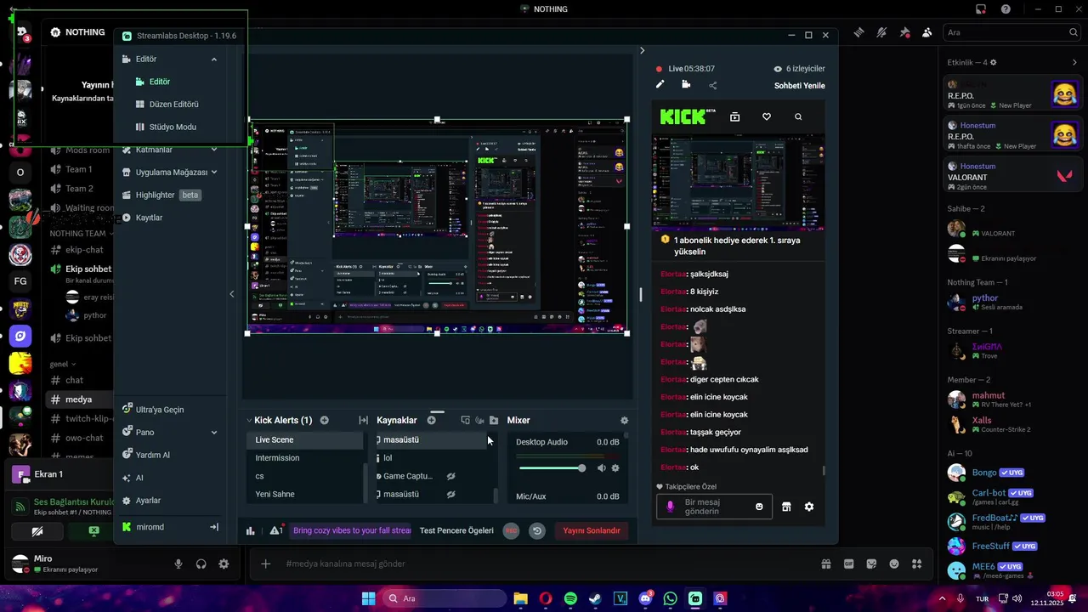Select the lol source

[x=388, y=458]
